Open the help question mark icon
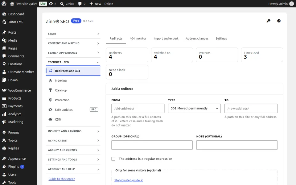The height and width of the screenshot is (185, 296). pos(279,21)
